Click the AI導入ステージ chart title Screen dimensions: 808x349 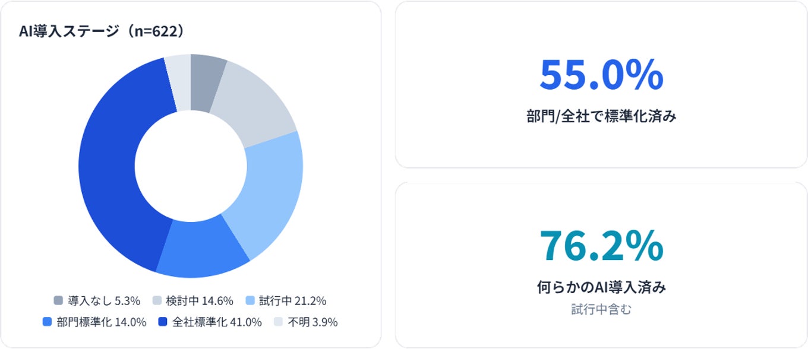tap(101, 31)
